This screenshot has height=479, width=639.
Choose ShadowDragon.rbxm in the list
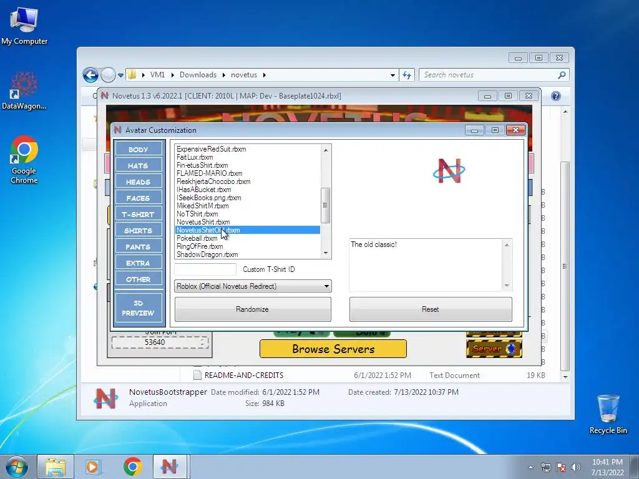click(247, 254)
